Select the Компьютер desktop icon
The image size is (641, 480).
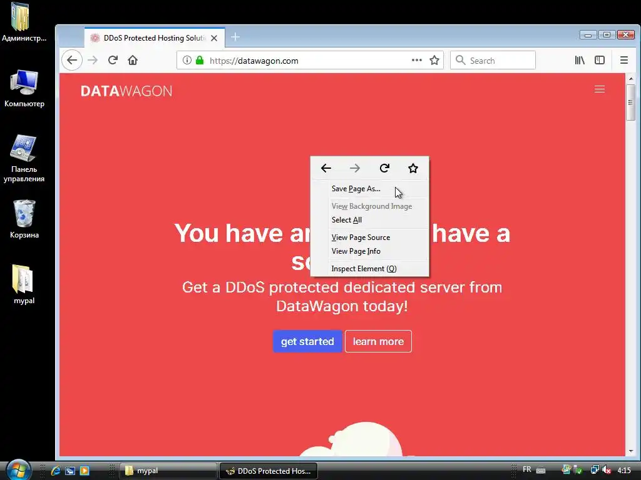click(24, 89)
